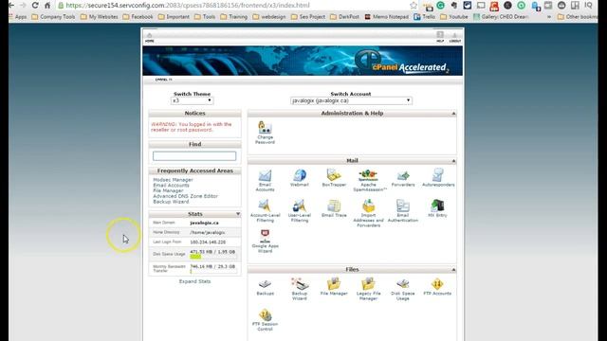The width and height of the screenshot is (607, 341).
Task: Click the cPanel Help icon
Action: coord(440,37)
